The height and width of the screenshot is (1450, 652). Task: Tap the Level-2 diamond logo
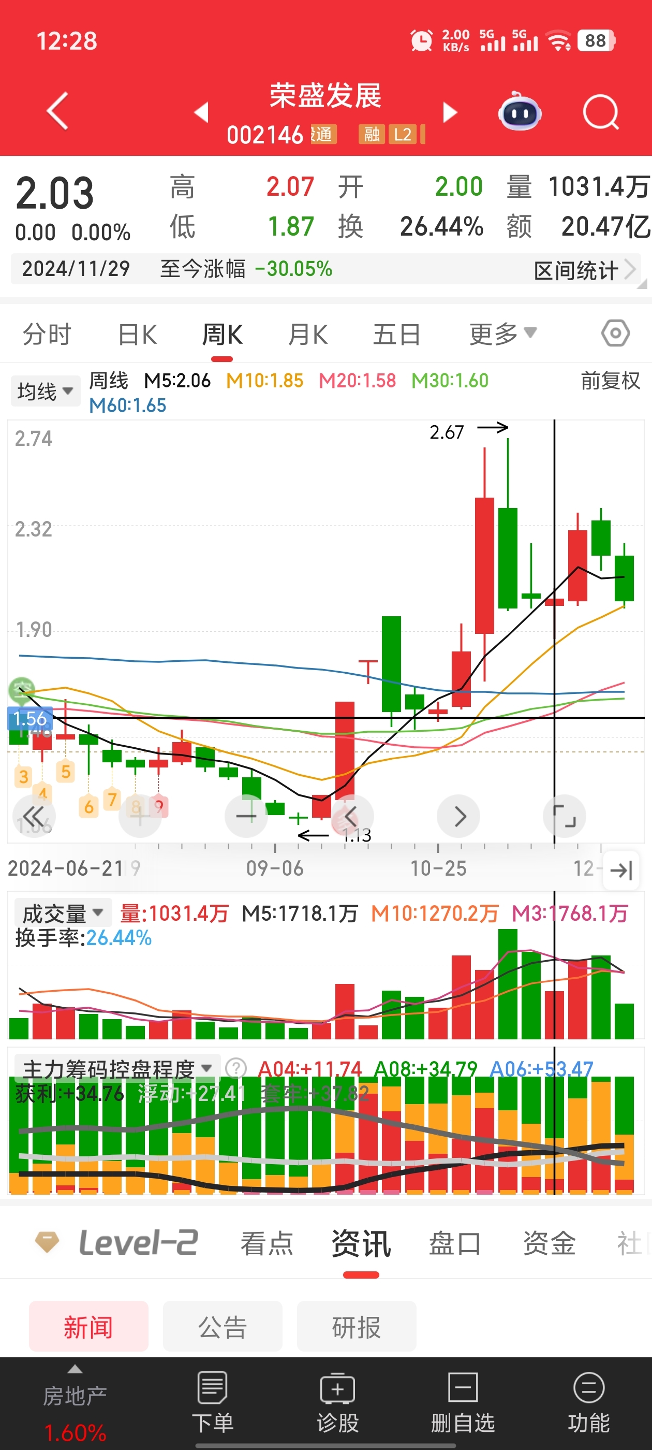pos(47,1242)
